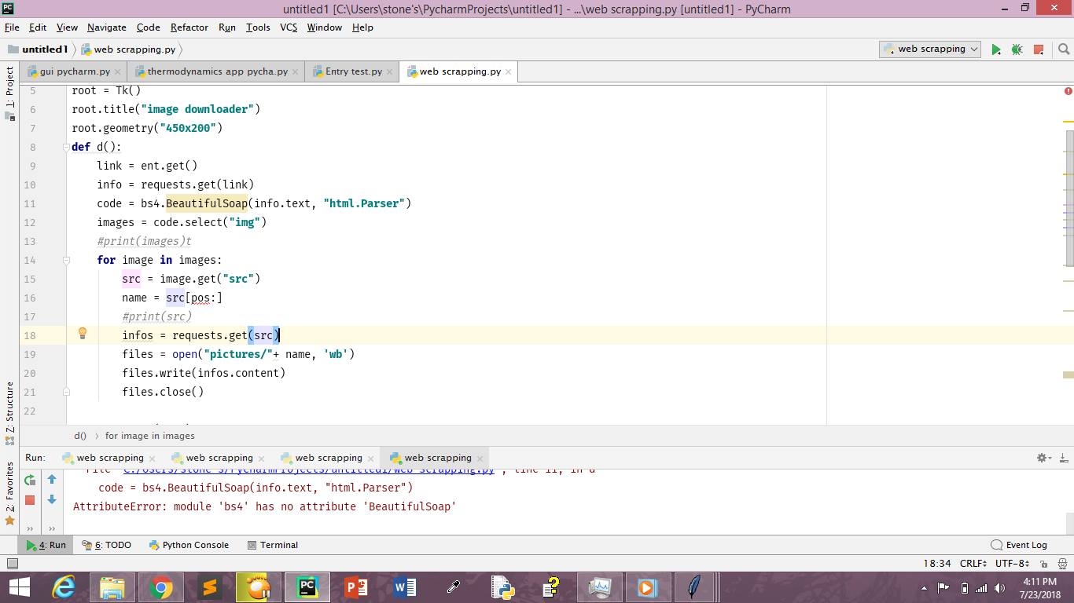Start debugging with the green bug icon
The image size is (1074, 603).
(x=1017, y=49)
